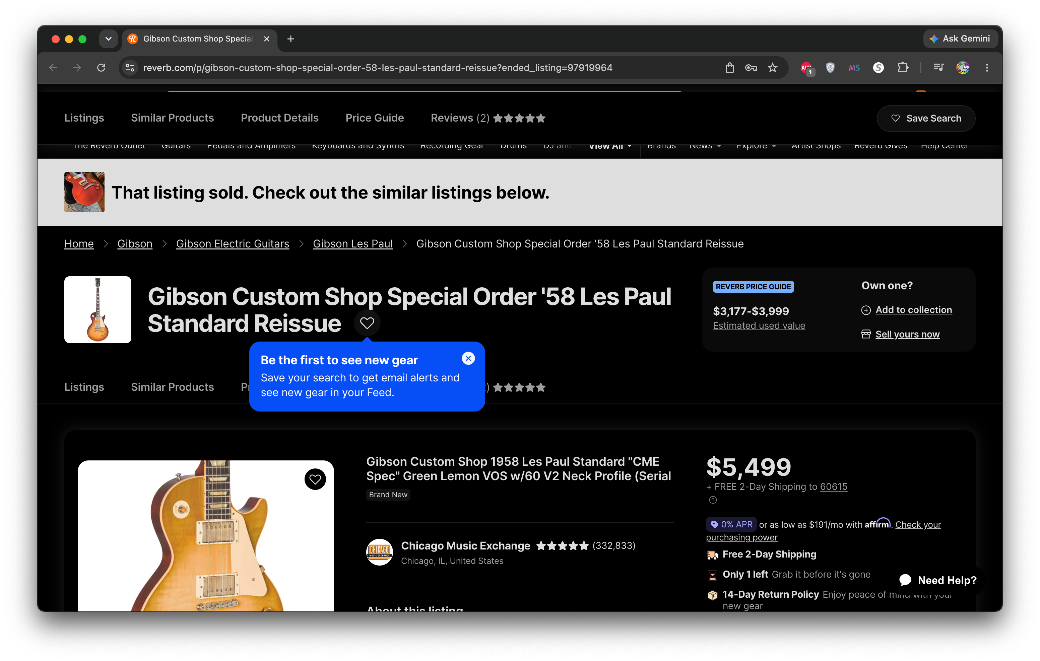1040x661 pixels.
Task: Click the shopping bag icon in address bar
Action: (x=729, y=68)
